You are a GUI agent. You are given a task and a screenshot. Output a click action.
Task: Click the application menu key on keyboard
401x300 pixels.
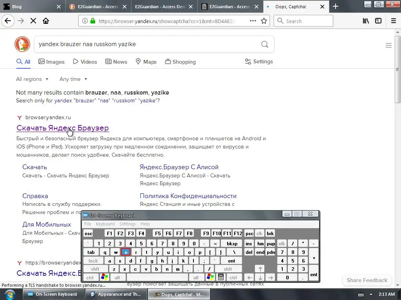pyautogui.click(x=221, y=277)
